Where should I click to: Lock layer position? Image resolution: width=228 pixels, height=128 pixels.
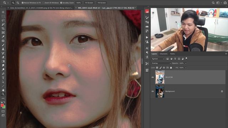164,68
